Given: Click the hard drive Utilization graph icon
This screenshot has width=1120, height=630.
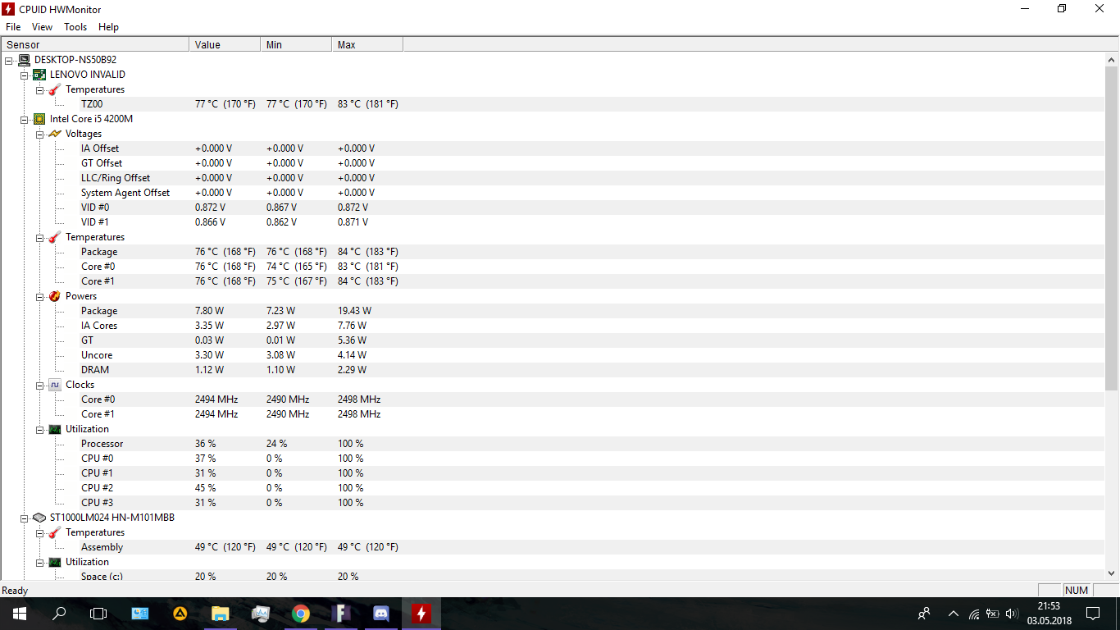Looking at the screenshot, I should click(55, 562).
